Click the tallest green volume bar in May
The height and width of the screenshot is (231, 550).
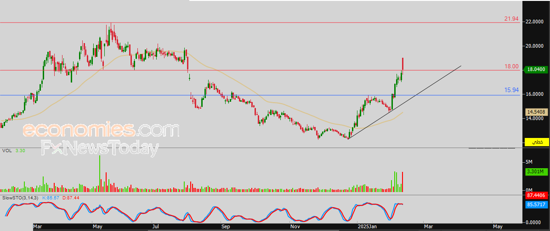tap(100, 174)
